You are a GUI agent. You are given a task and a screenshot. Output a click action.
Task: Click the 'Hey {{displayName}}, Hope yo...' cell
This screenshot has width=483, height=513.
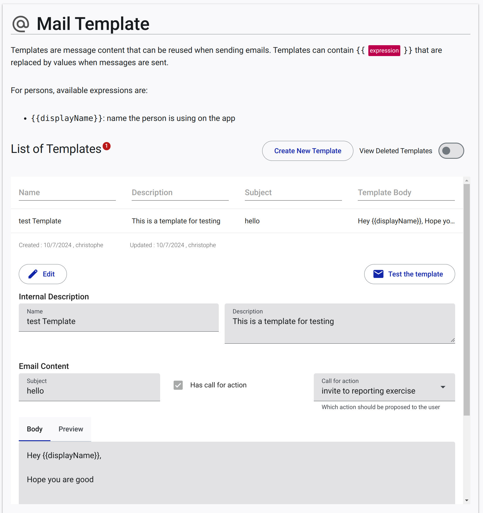click(x=406, y=221)
